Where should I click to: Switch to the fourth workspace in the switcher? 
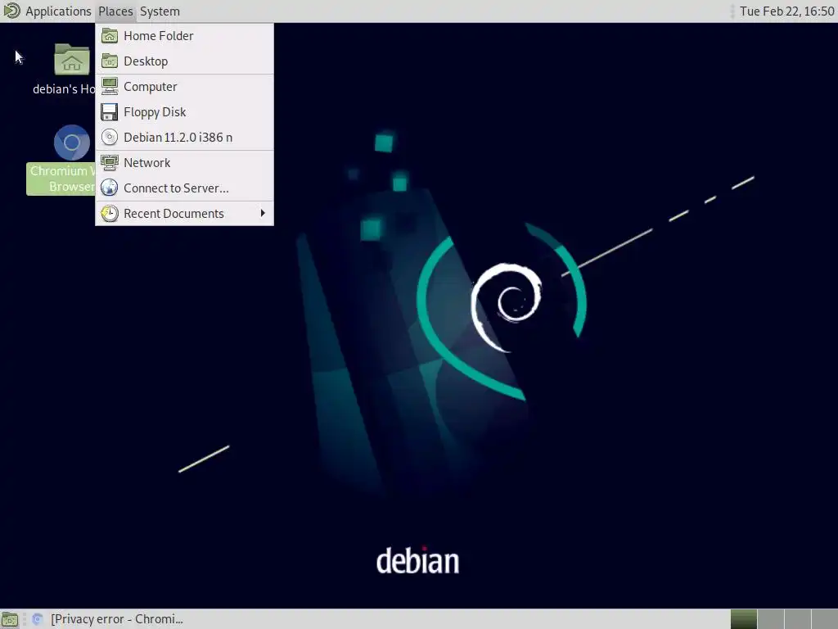pos(824,619)
